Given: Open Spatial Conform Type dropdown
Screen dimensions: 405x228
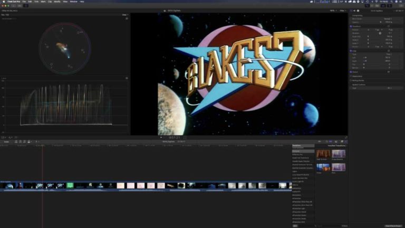Looking at the screenshot, I should pos(390,88).
